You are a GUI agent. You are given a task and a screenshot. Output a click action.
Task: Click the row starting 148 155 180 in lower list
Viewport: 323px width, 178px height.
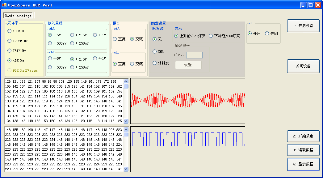pos(64,130)
